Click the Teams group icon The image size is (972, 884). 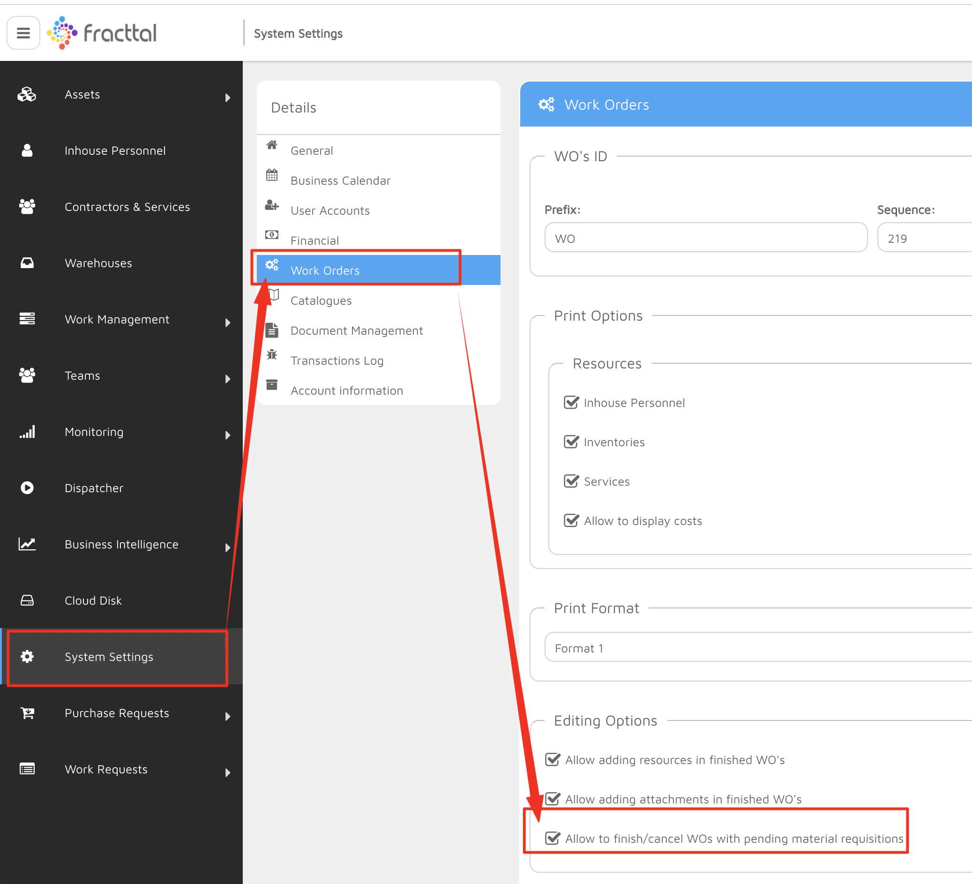tap(27, 375)
